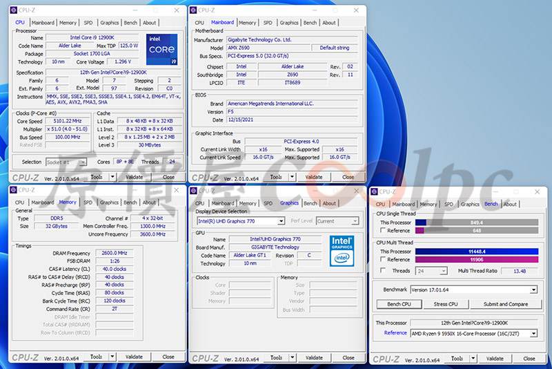Click the Core Speed value 5101.22 MHz
The image size is (552, 369).
pos(68,121)
